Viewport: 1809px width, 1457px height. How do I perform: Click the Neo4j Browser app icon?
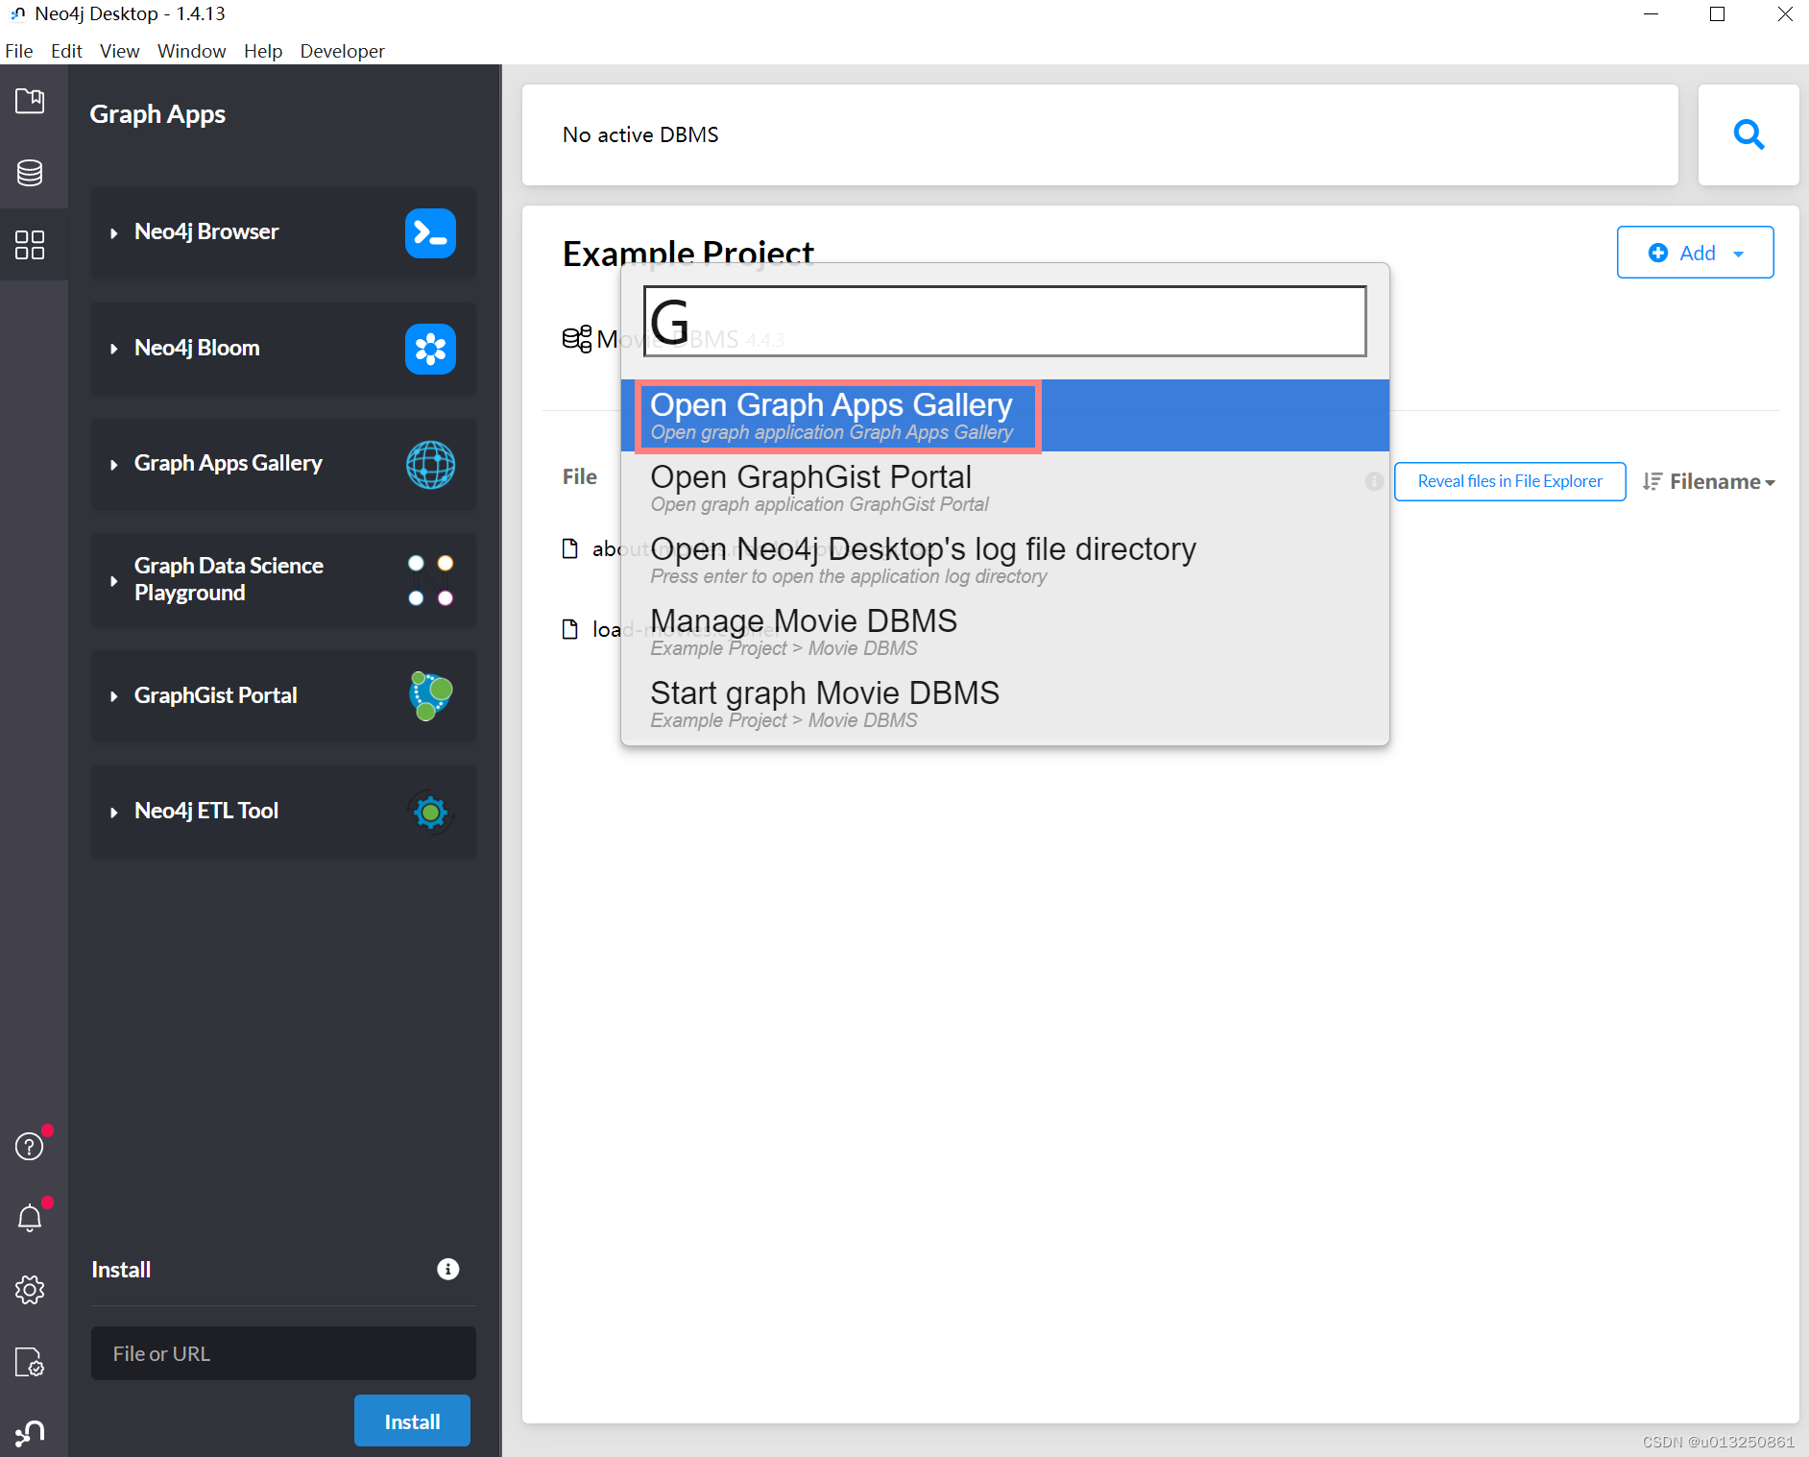(430, 233)
